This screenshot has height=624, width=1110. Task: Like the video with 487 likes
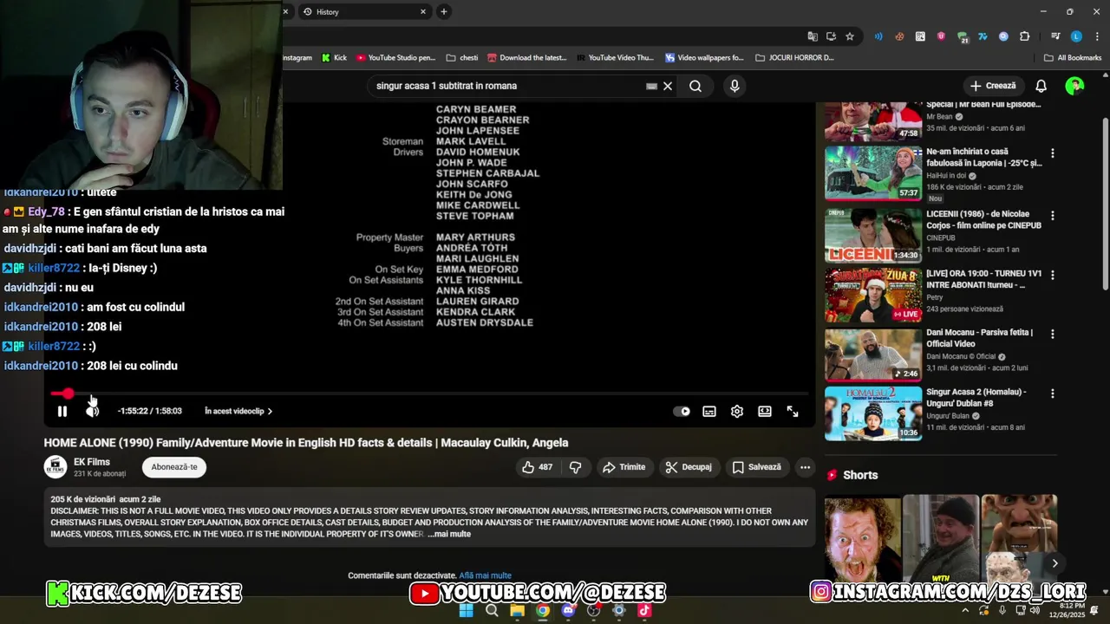(537, 467)
